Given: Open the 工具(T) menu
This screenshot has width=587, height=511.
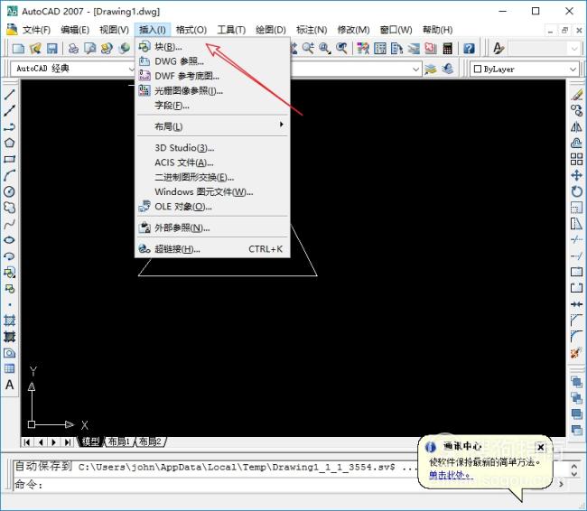Looking at the screenshot, I should (x=231, y=30).
